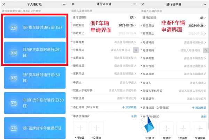This screenshot has height=140, width=209.
Task: Click 添加线路 link in 非浙F form
Action: click(199, 108)
